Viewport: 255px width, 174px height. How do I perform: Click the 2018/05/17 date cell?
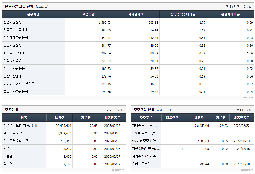tap(112, 164)
